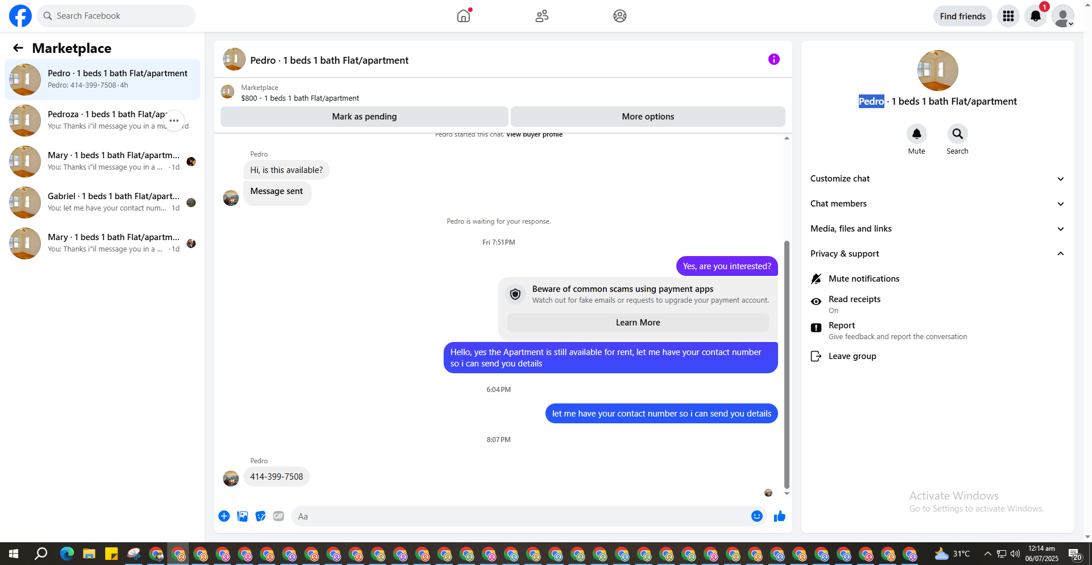This screenshot has height=565, width=1092.
Task: Show hidden tray icons chevron
Action: coord(988,554)
